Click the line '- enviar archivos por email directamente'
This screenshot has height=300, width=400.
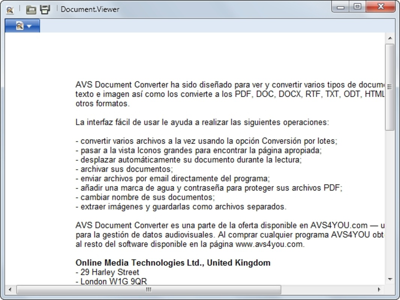(x=173, y=178)
